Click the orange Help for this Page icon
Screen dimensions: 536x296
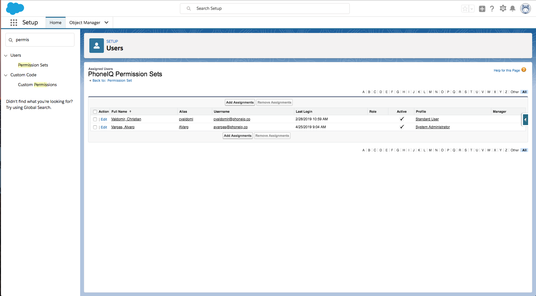[x=524, y=70]
